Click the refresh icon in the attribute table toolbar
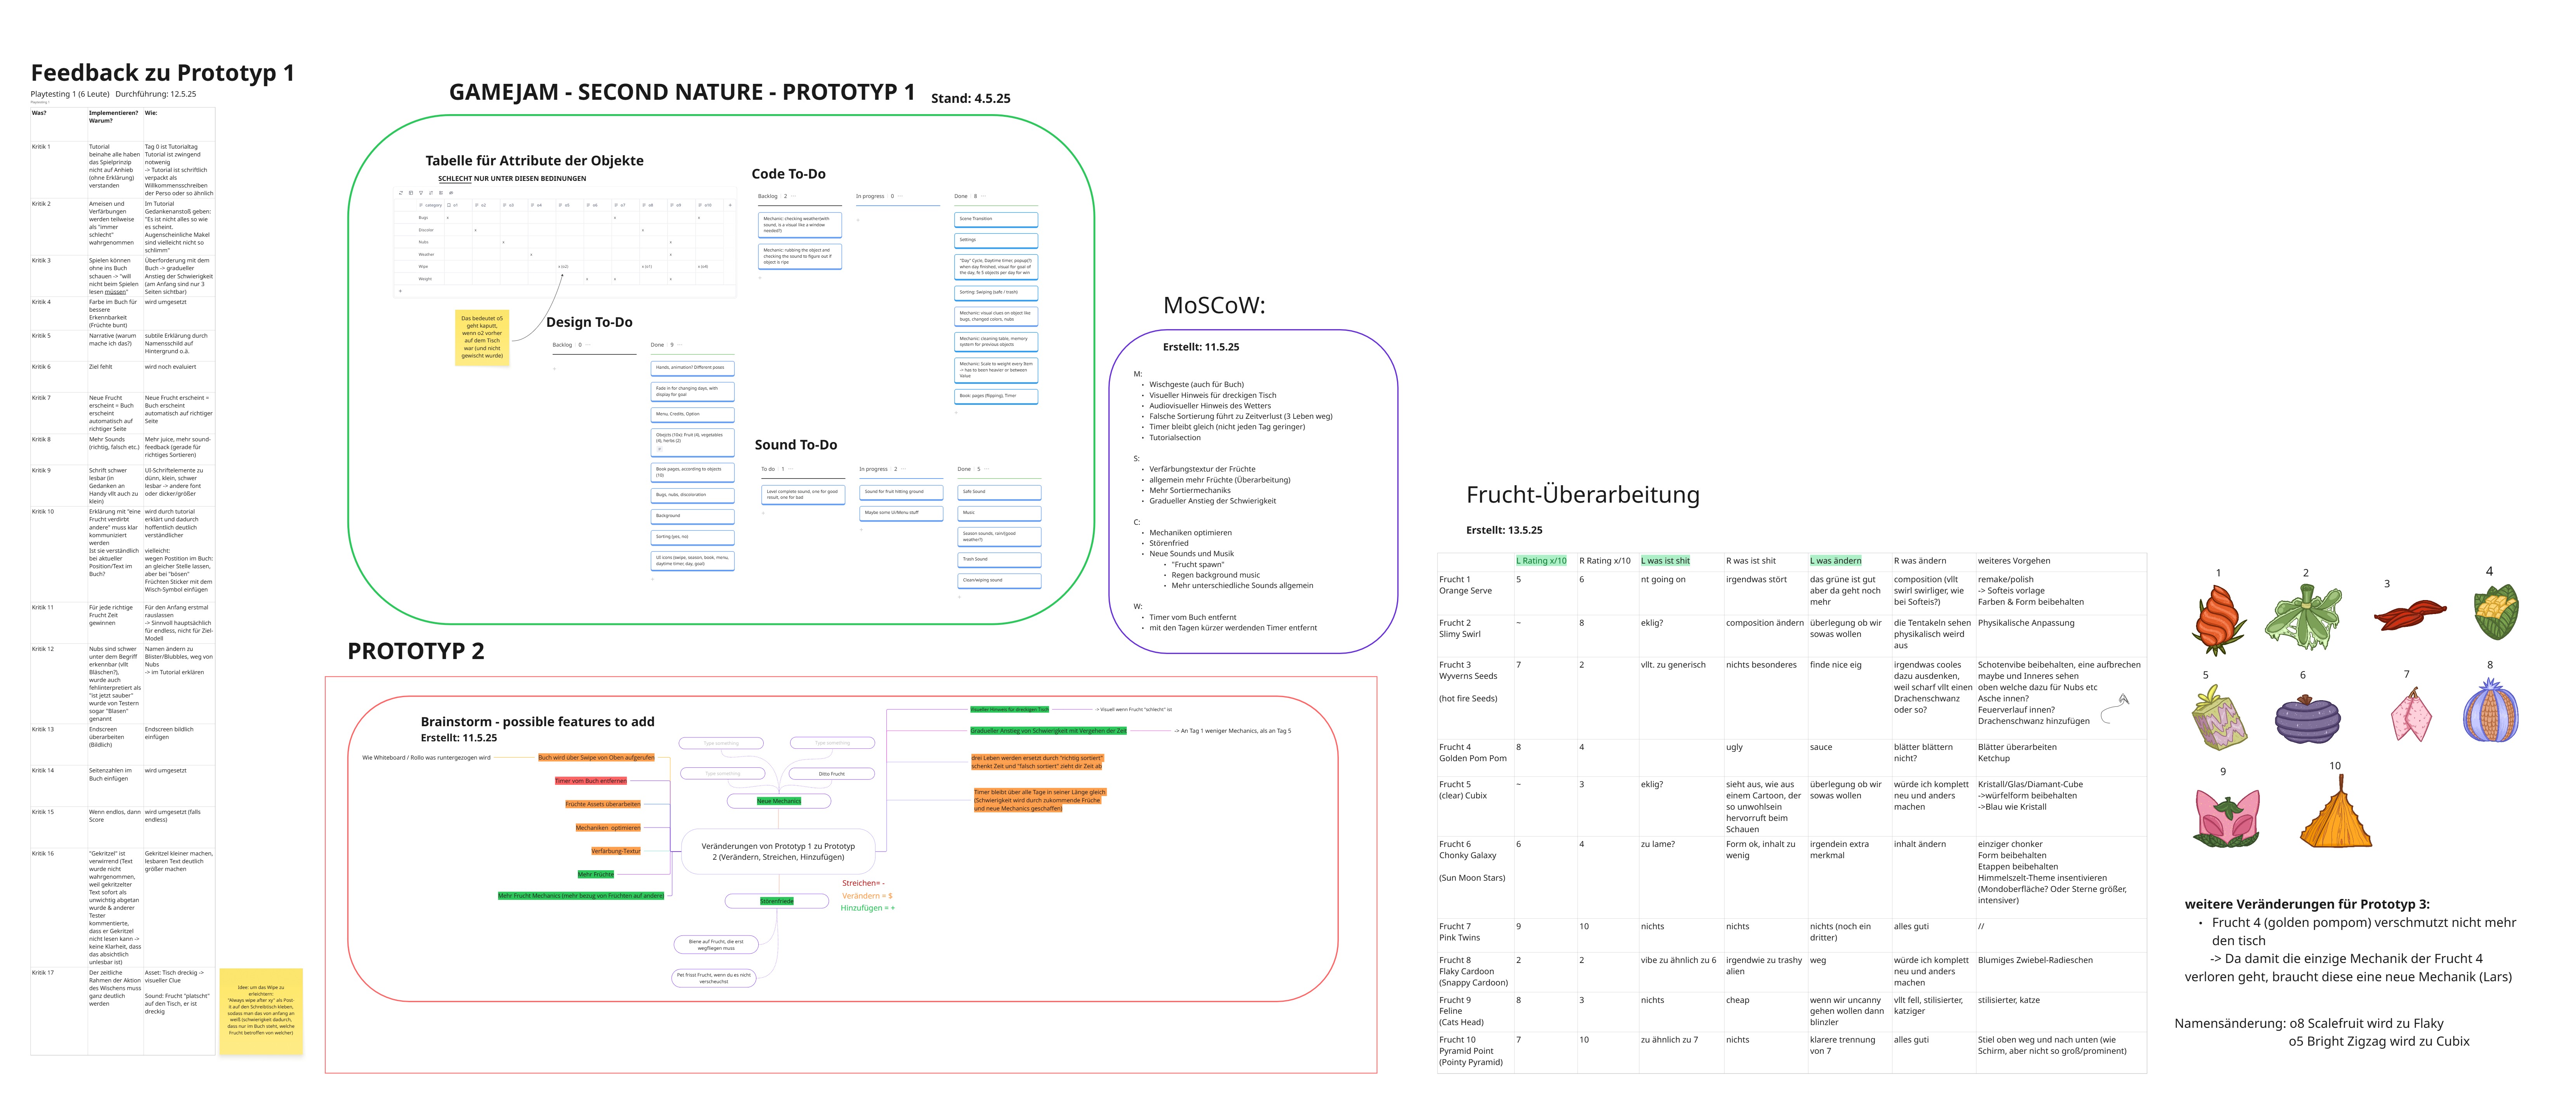Image resolution: width=2576 pixels, height=1119 pixels. click(401, 193)
